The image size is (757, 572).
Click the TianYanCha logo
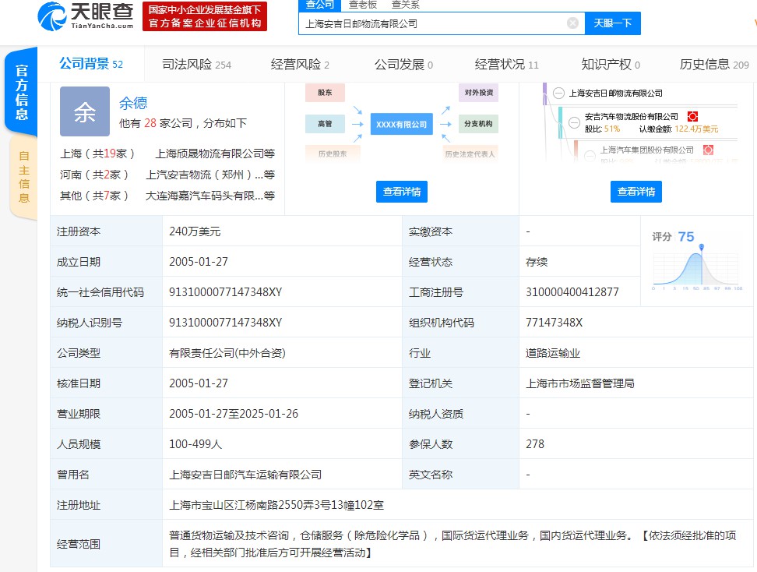pos(86,16)
